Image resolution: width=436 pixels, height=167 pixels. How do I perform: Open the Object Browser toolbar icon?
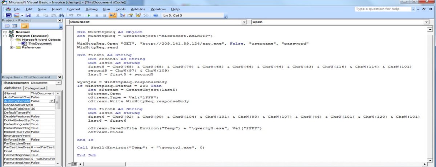(x=138, y=16)
